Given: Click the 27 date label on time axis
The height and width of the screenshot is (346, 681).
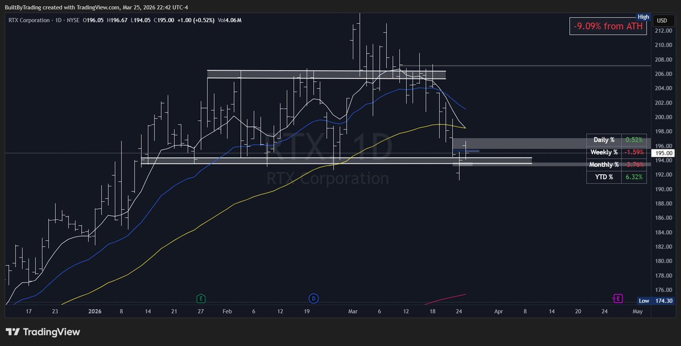Looking at the screenshot, I should [x=200, y=312].
